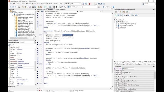This screenshot has height=92, width=164.
Task: Expand the Delphi Projects palette category
Action: pyautogui.click(x=115, y=71)
